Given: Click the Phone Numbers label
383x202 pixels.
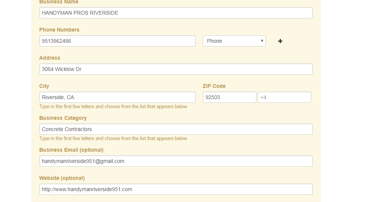Looking at the screenshot, I should coord(59,30).
